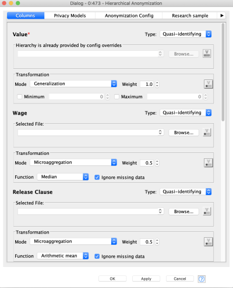Open the Wage Selected File combo box
Viewport: 233px width, 288px height.
91,133
